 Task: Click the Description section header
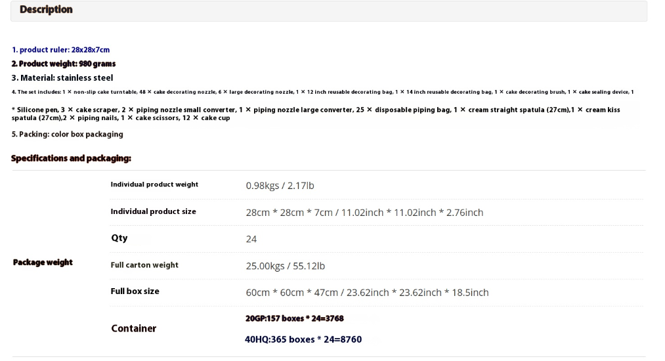point(46,10)
